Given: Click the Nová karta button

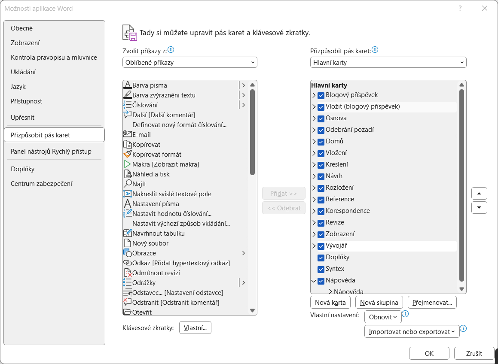Looking at the screenshot, I should click(330, 302).
